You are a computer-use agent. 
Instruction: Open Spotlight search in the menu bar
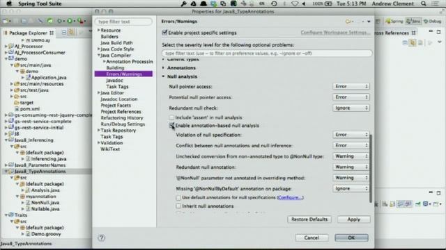coord(424,3)
